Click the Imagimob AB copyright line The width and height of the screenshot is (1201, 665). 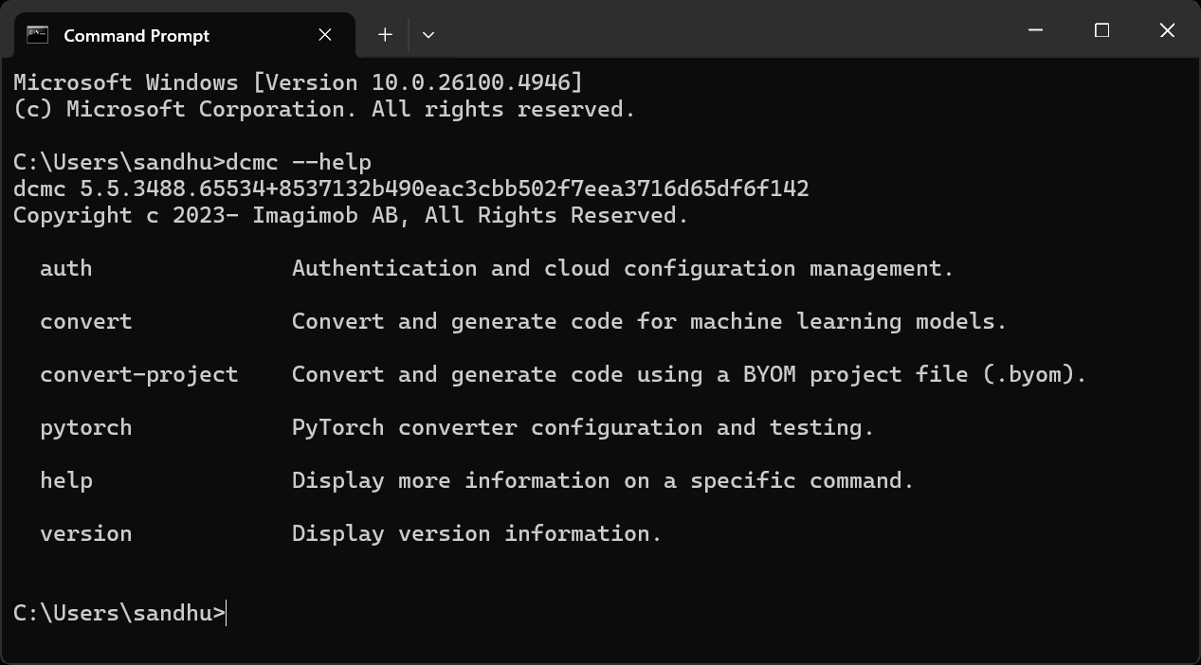[x=351, y=215]
